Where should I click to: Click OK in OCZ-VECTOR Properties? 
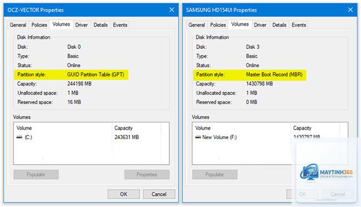[x=124, y=194]
